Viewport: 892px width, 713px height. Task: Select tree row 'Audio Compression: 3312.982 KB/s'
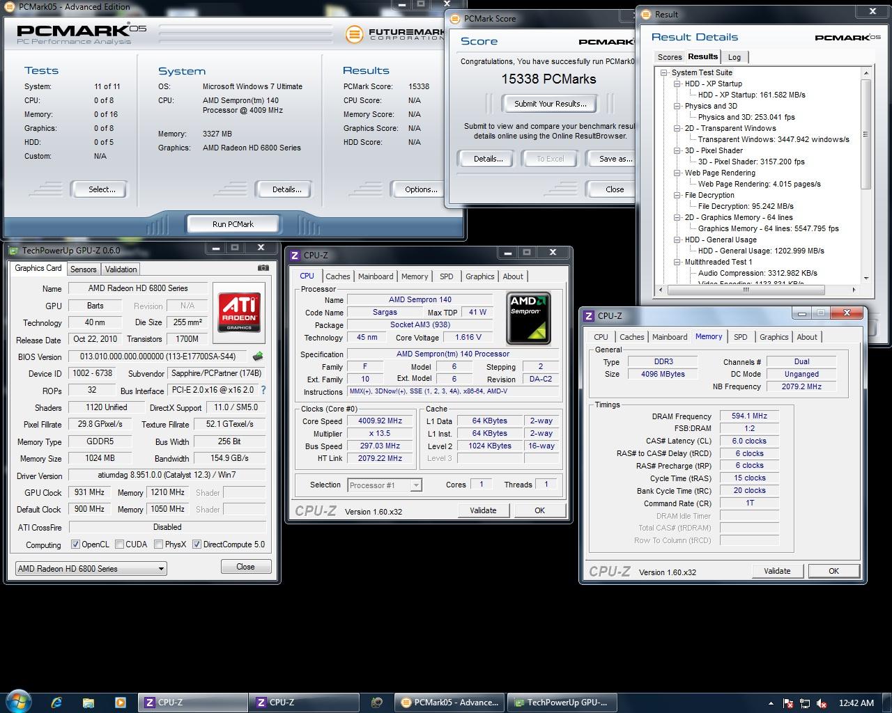coord(758,273)
